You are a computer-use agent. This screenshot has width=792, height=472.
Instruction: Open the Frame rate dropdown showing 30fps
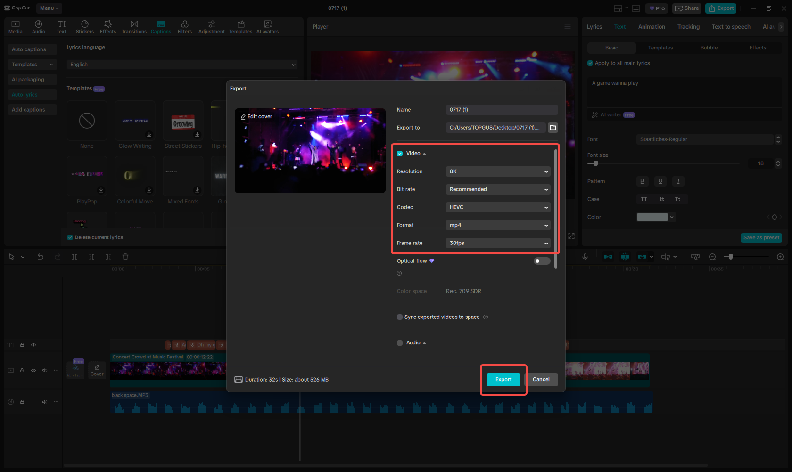click(498, 243)
